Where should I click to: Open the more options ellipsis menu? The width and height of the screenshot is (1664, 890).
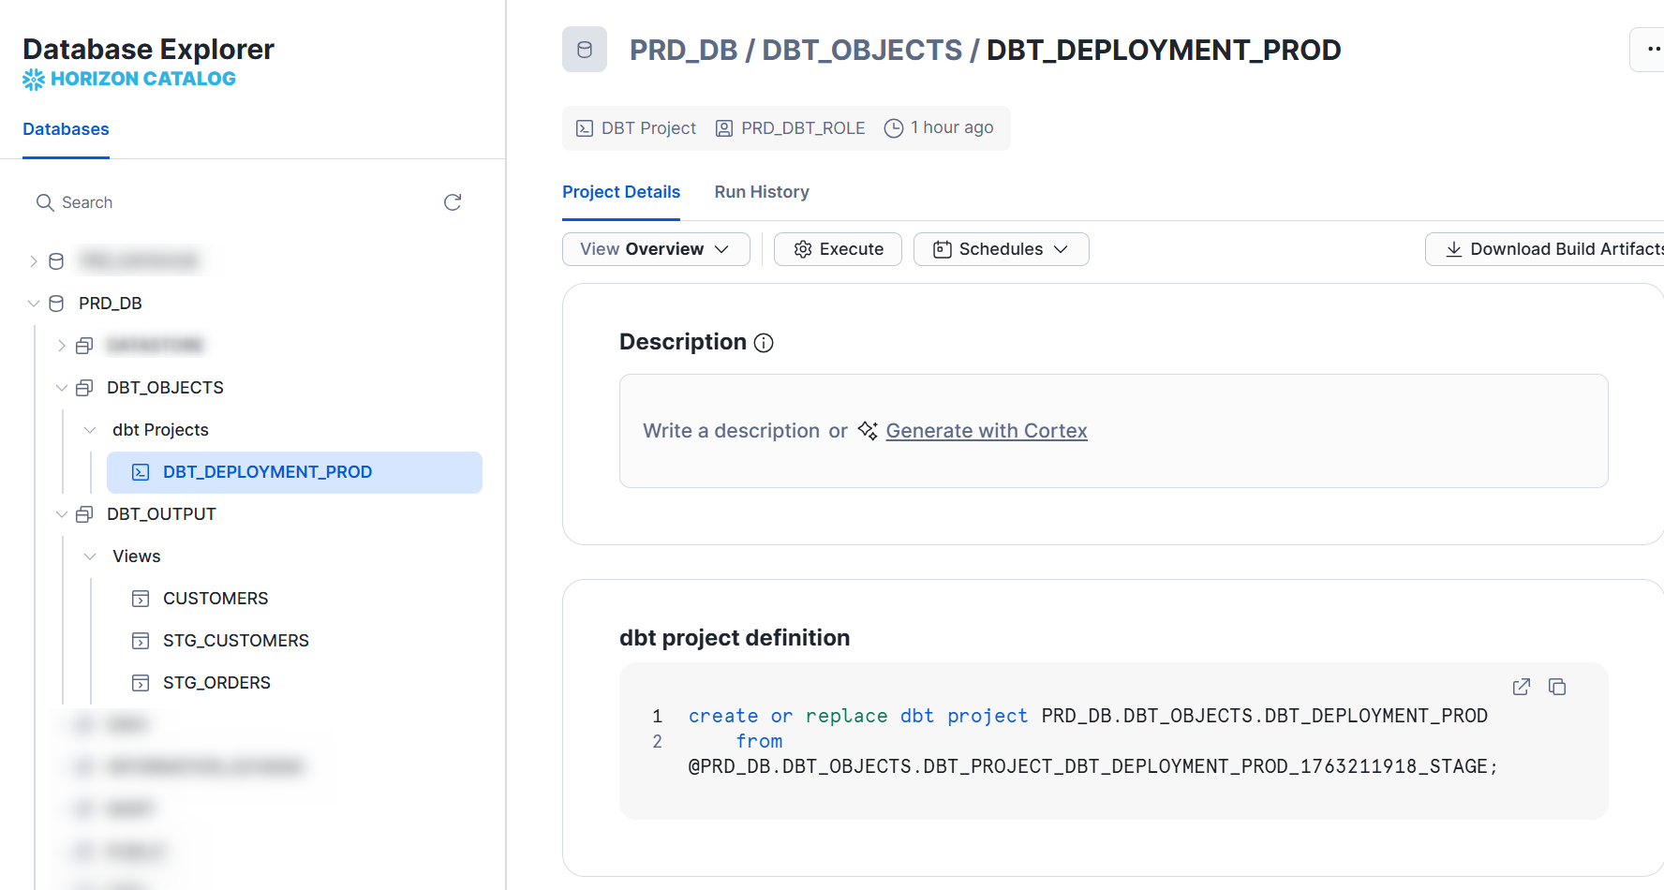[x=1651, y=50]
